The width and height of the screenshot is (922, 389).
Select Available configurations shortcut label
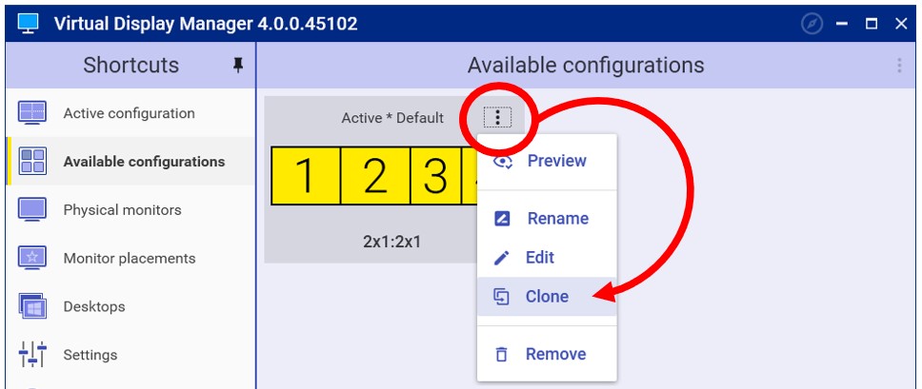(144, 162)
